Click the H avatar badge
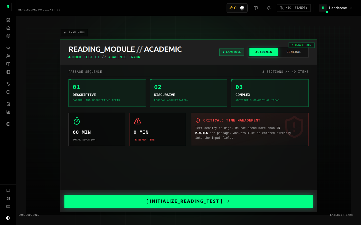 pos(323,8)
